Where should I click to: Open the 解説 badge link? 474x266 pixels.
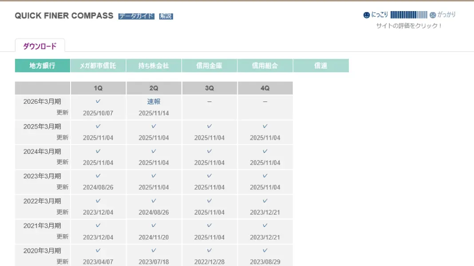166,16
